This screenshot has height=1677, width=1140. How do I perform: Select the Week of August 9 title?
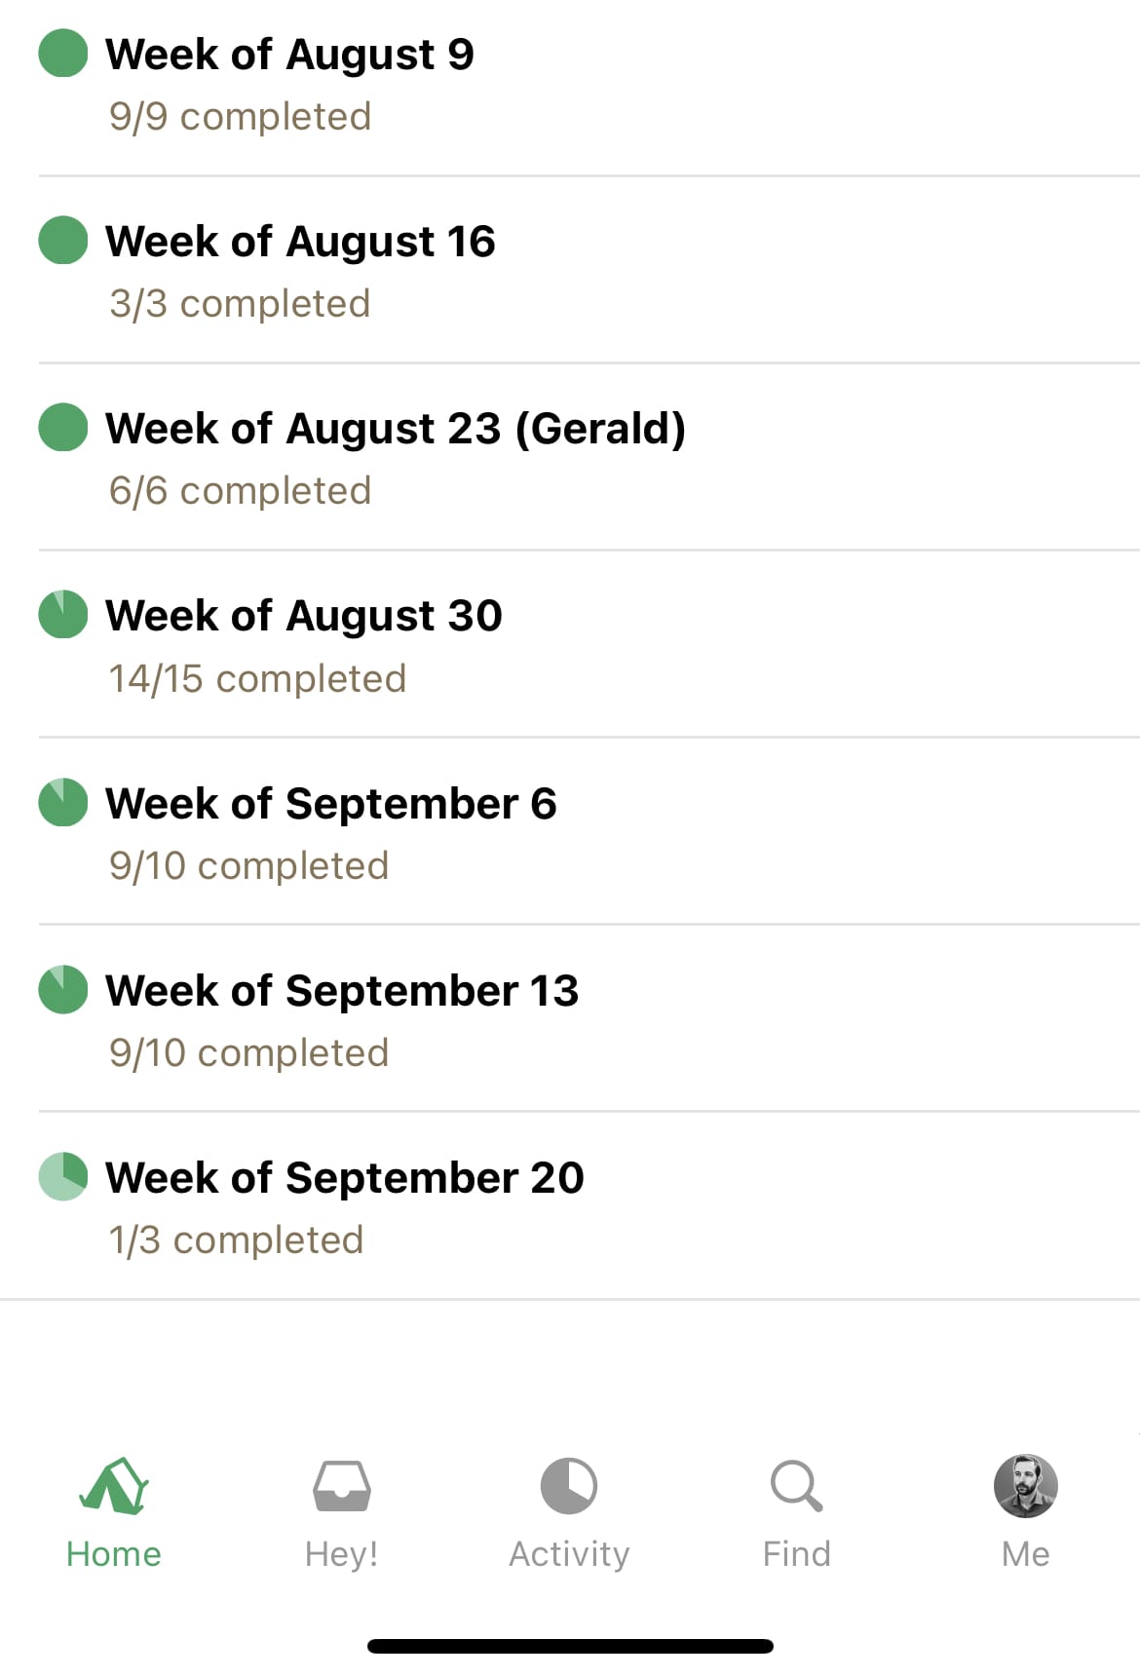point(290,55)
